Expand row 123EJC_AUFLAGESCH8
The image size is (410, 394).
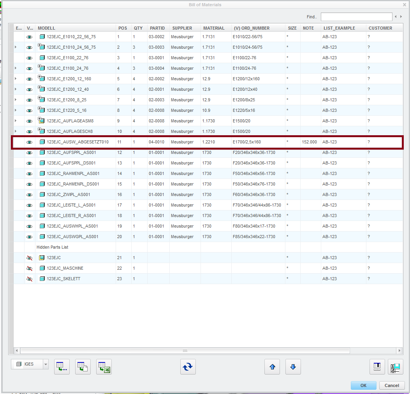(x=16, y=131)
